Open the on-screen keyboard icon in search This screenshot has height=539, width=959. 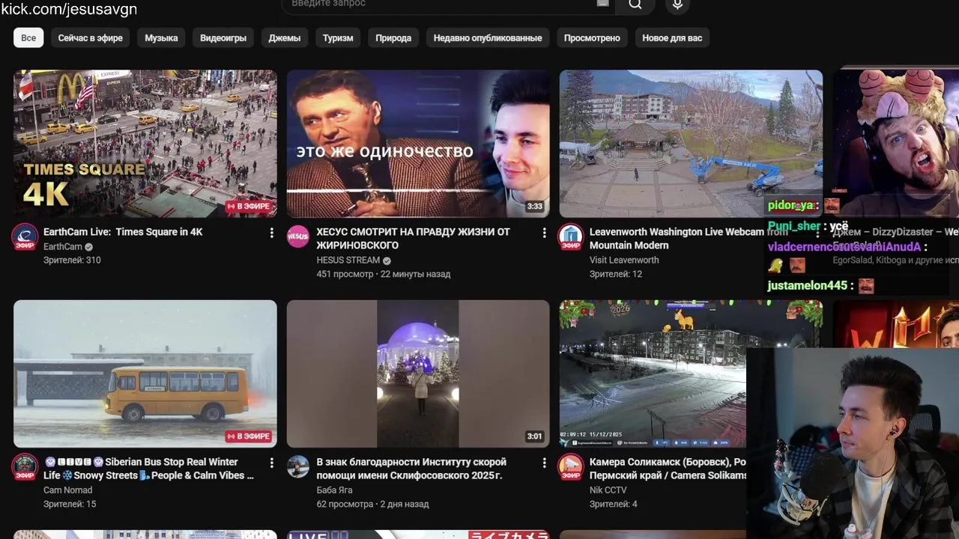(602, 4)
